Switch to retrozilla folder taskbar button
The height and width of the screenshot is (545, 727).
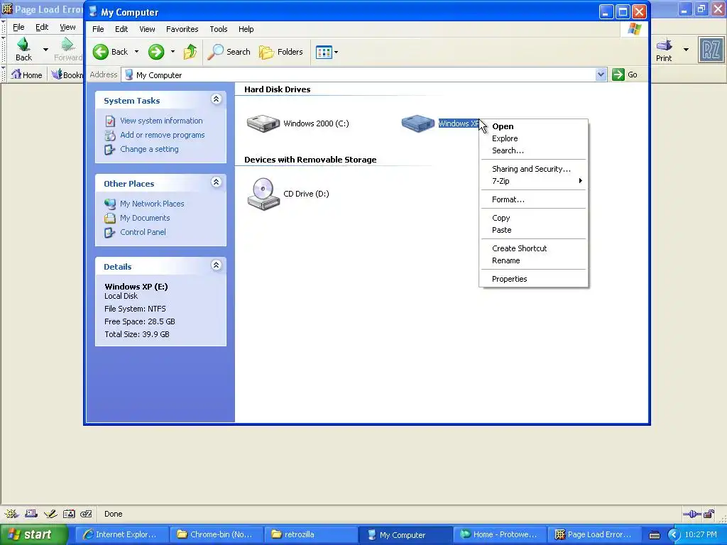click(x=311, y=535)
